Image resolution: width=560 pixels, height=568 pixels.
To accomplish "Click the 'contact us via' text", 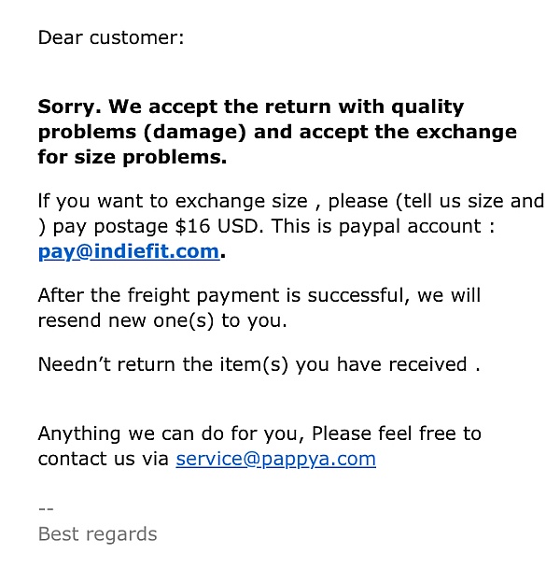I will pos(104,459).
